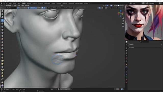Toggle the camera view icon
The image size is (163, 92).
point(123,24)
